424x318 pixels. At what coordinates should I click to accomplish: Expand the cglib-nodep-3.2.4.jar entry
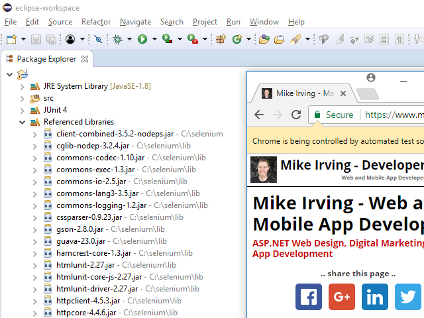[35, 146]
